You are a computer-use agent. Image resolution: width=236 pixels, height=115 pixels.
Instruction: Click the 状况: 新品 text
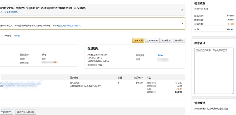coord(75,83)
